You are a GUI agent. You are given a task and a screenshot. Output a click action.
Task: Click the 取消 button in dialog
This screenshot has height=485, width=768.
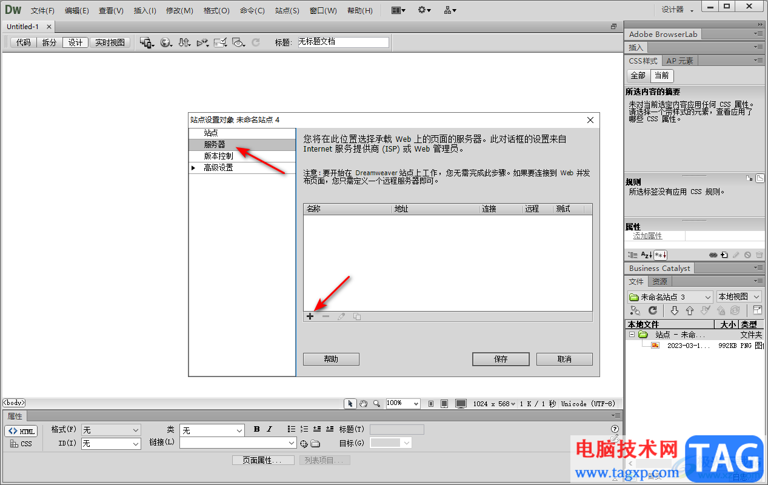pyautogui.click(x=564, y=359)
